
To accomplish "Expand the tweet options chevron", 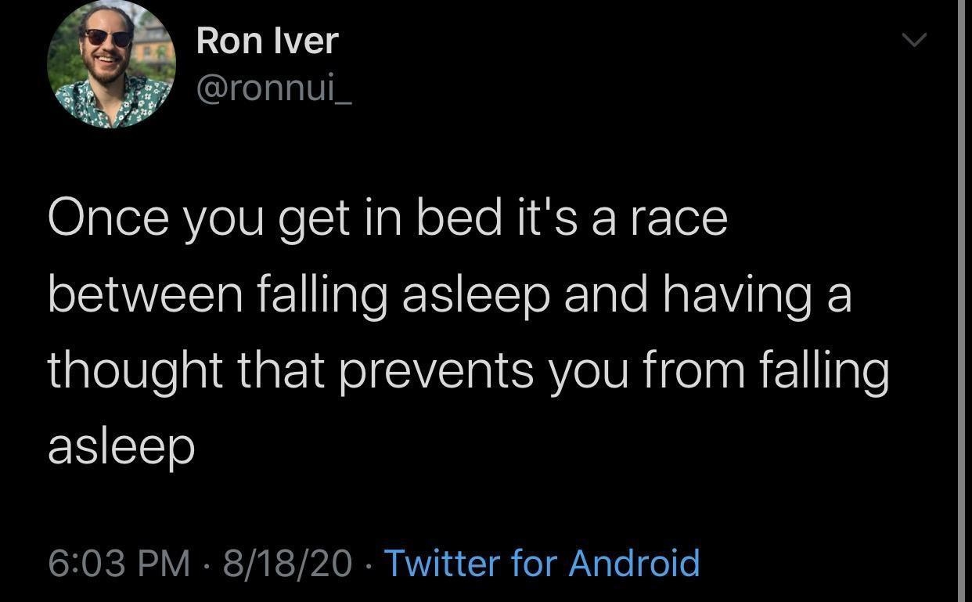I will pos(913,39).
